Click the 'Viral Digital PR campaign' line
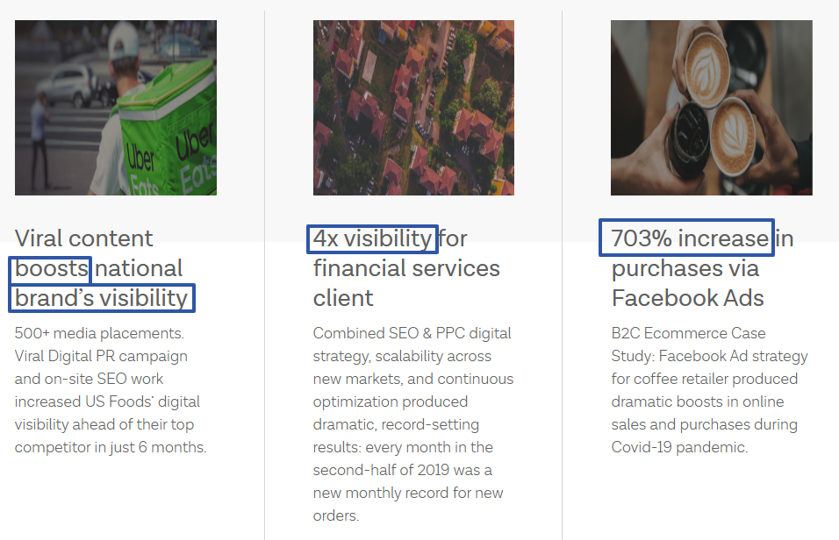This screenshot has height=540, width=839. pos(101,356)
